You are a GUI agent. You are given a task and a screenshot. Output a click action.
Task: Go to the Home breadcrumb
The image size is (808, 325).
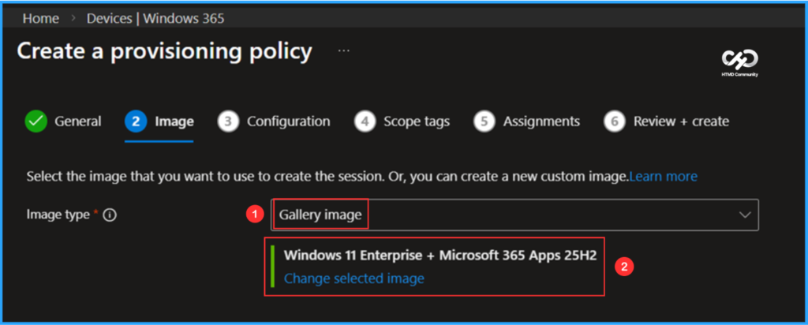coord(41,19)
